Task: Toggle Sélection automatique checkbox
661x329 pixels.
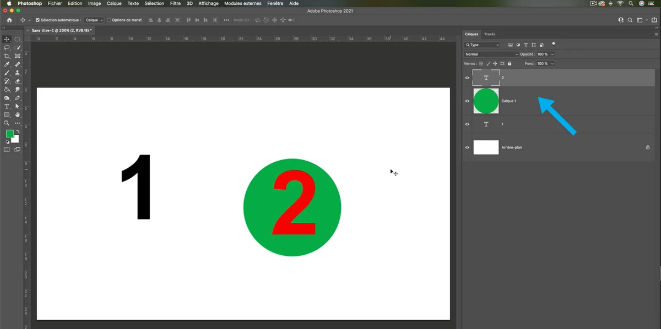Action: (x=37, y=20)
